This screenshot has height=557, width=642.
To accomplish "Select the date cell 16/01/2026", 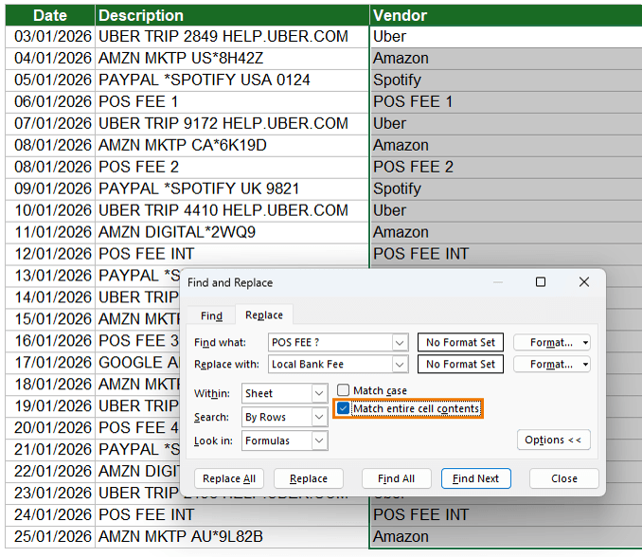I will tap(50, 341).
